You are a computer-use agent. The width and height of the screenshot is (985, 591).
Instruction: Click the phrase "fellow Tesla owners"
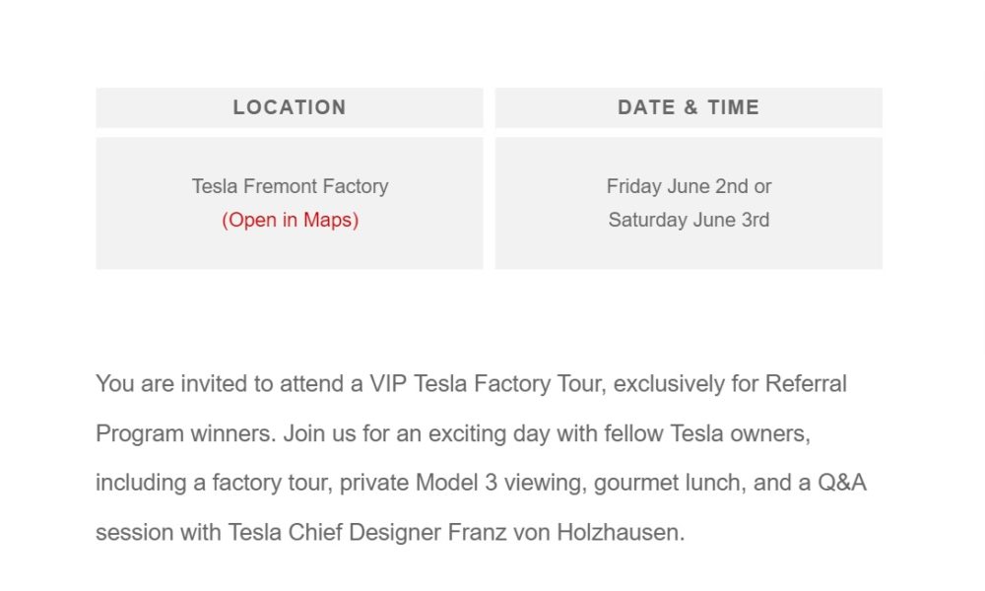click(705, 434)
